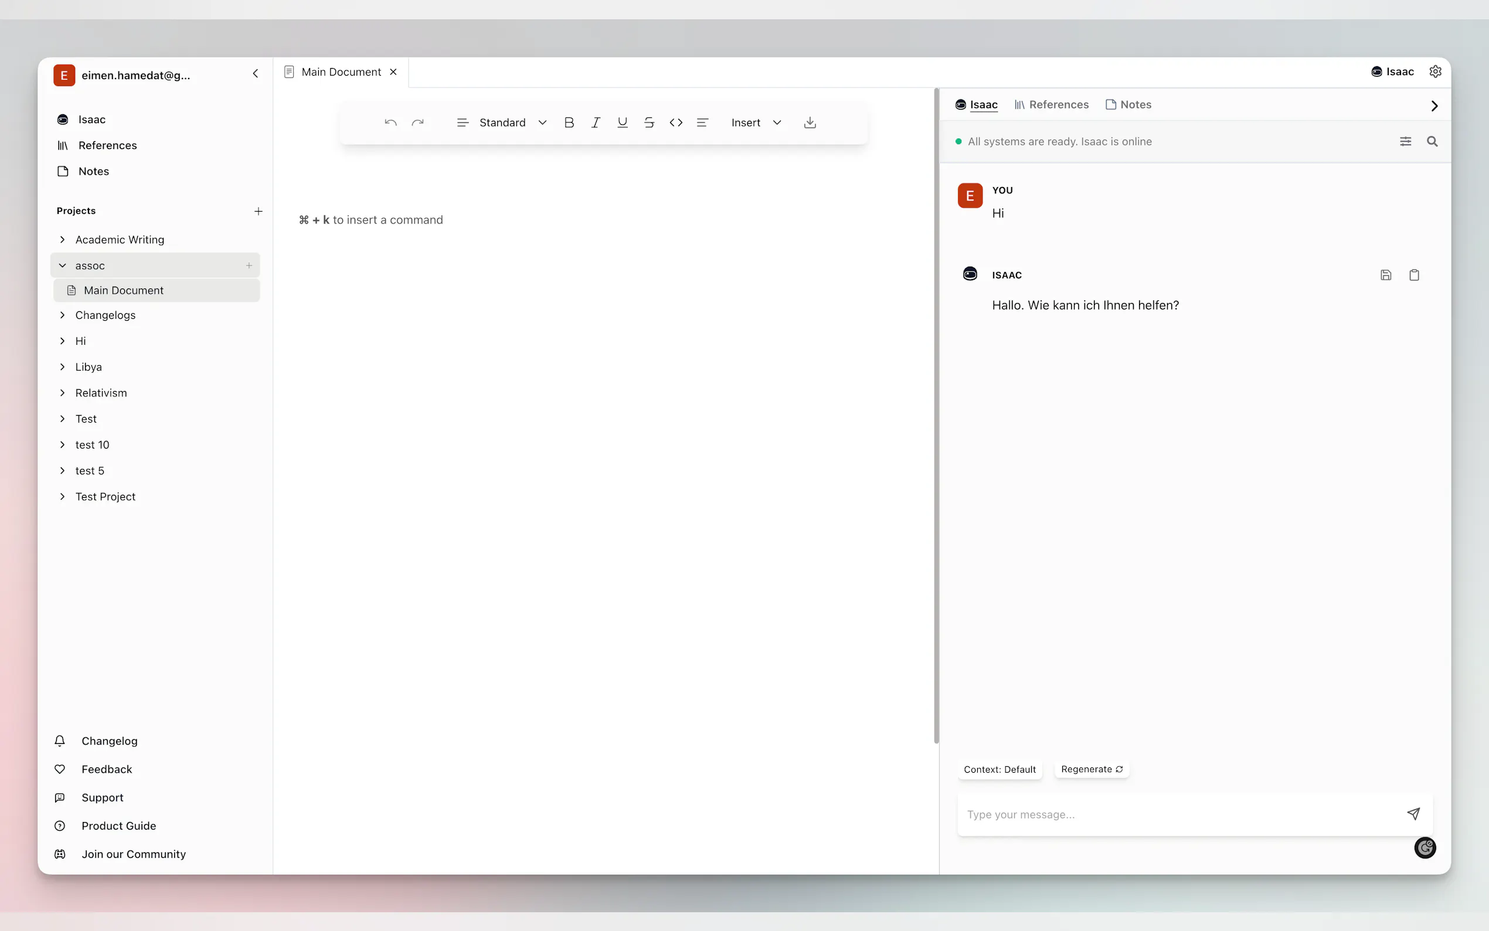Switch to the References panel tab

point(1051,105)
